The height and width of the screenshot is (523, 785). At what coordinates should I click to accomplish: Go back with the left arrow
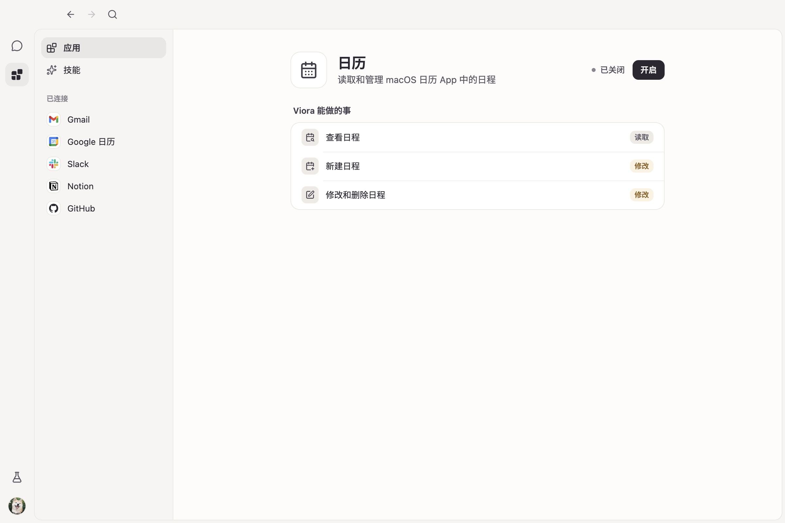[x=70, y=14]
